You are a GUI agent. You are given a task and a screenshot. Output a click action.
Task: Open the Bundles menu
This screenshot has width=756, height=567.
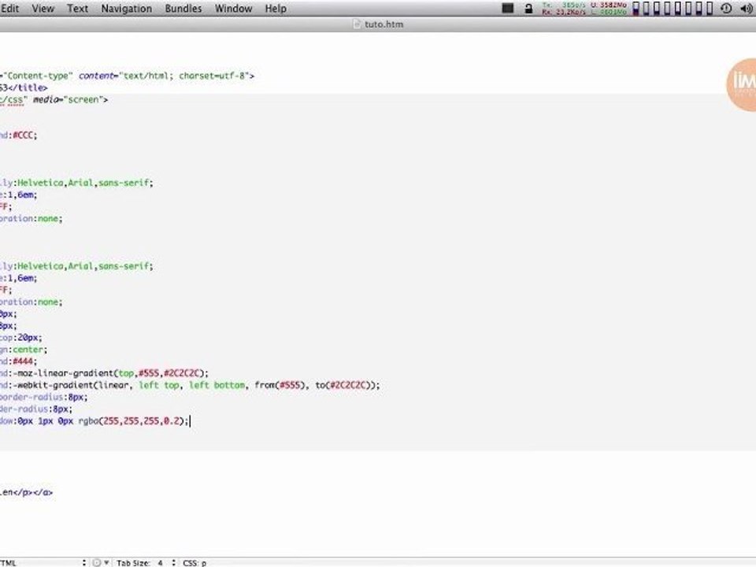pos(183,8)
